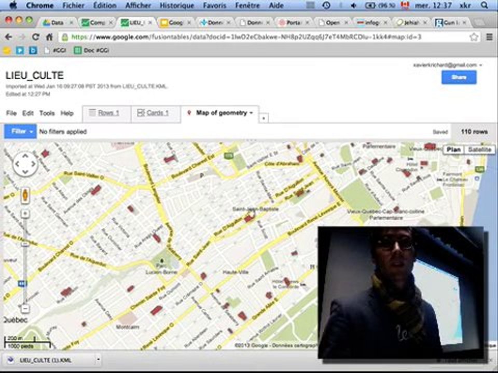The height and width of the screenshot is (373, 498).
Task: Click the Haute-Ville map label
Action: 236,272
